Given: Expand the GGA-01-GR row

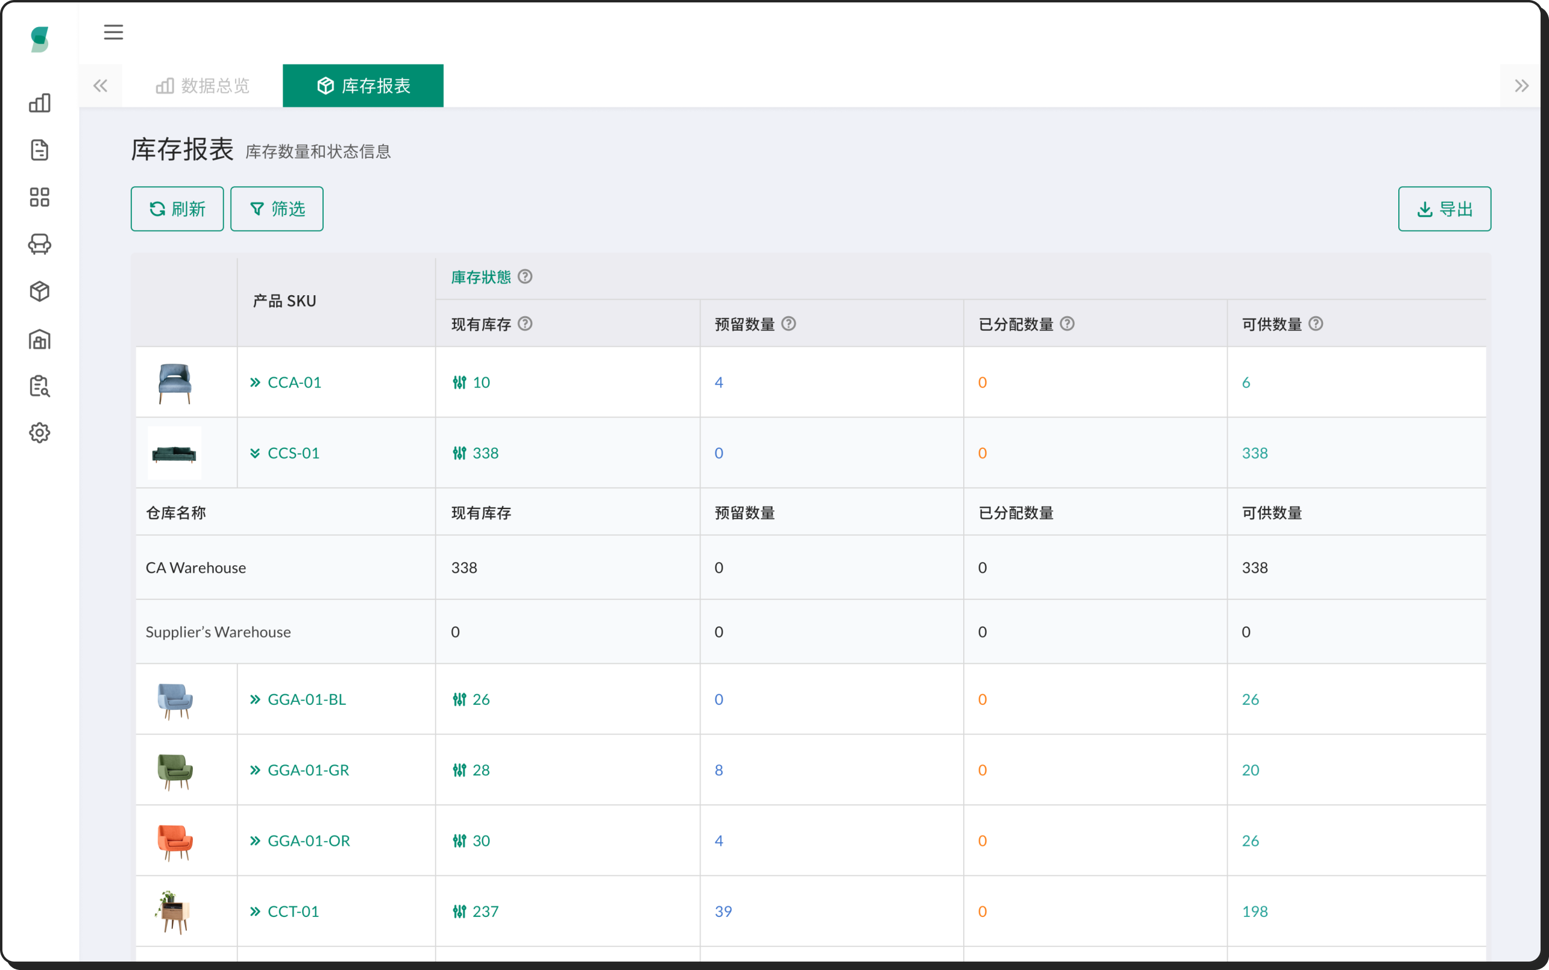Looking at the screenshot, I should click(255, 770).
